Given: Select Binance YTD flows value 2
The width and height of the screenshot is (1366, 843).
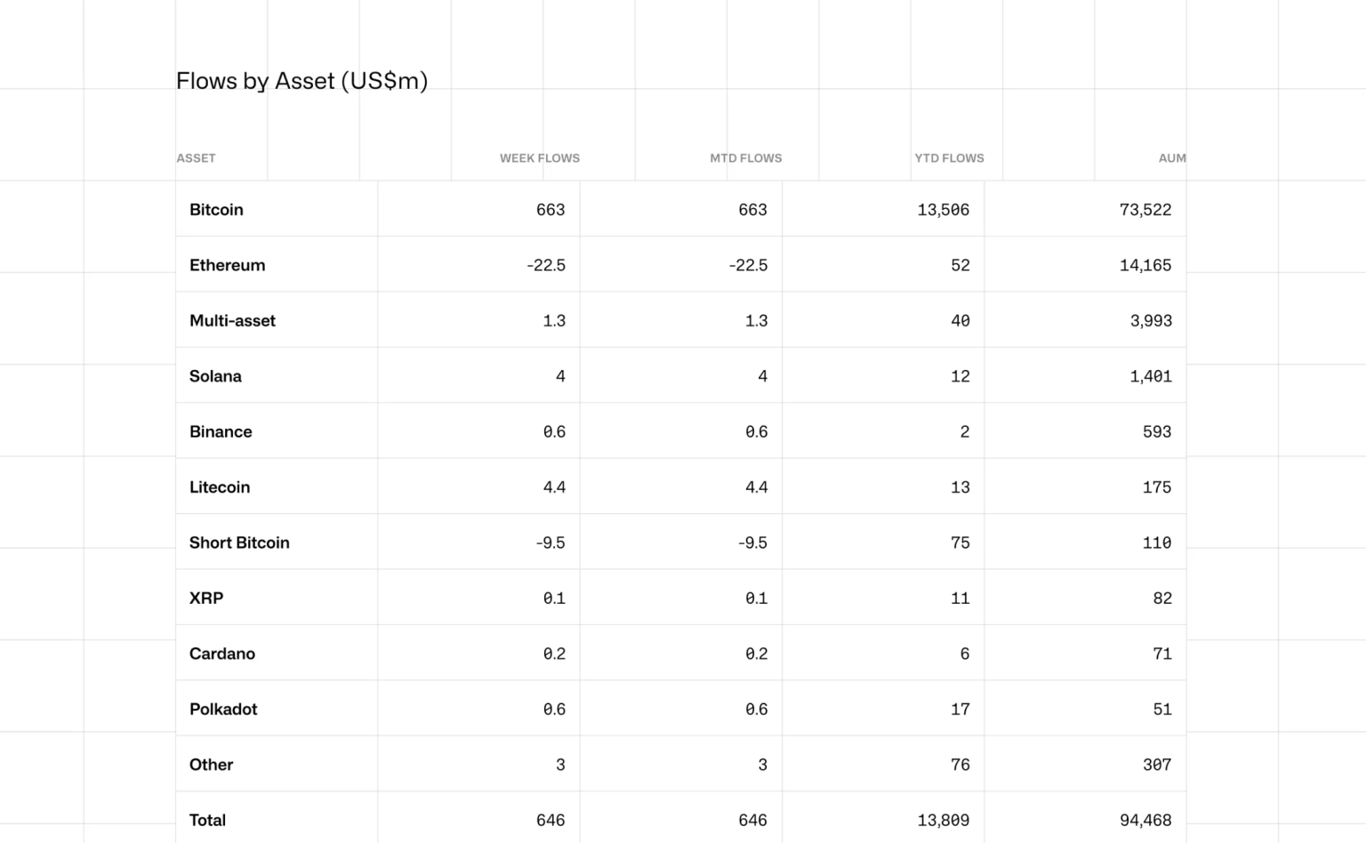Looking at the screenshot, I should pos(965,432).
